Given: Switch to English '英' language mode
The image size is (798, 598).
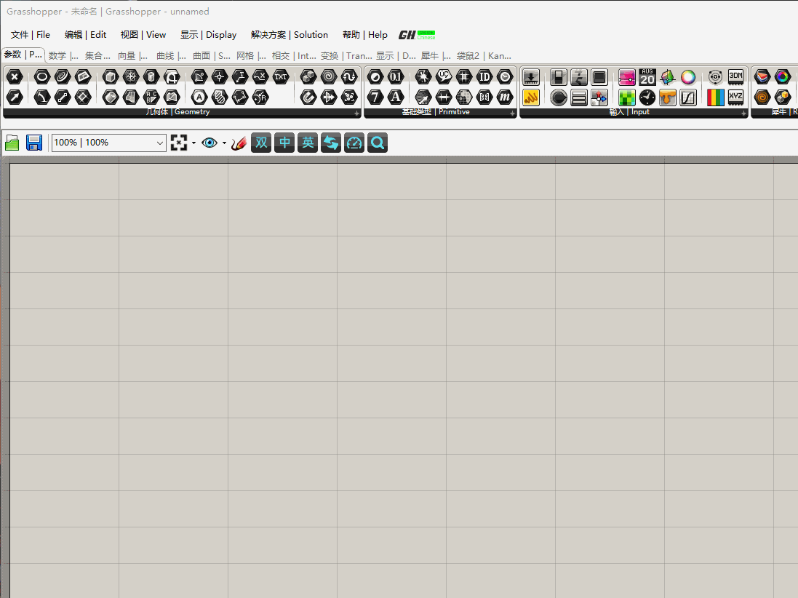Looking at the screenshot, I should click(x=308, y=143).
